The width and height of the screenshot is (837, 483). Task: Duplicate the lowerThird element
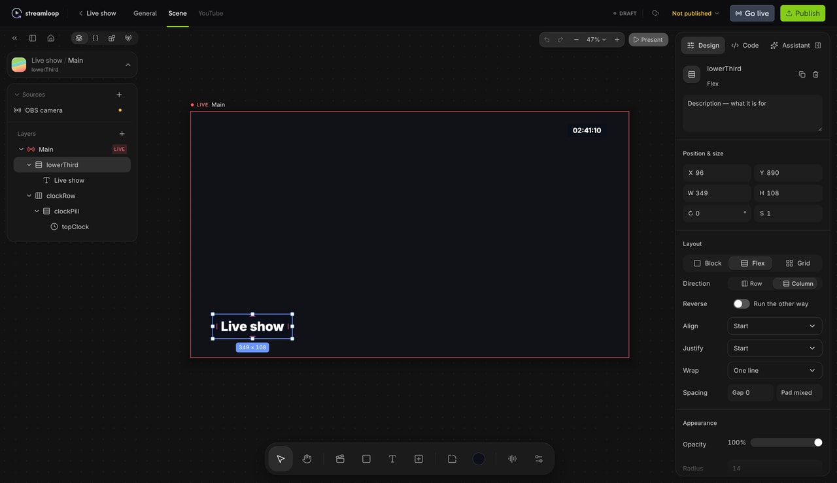point(802,74)
